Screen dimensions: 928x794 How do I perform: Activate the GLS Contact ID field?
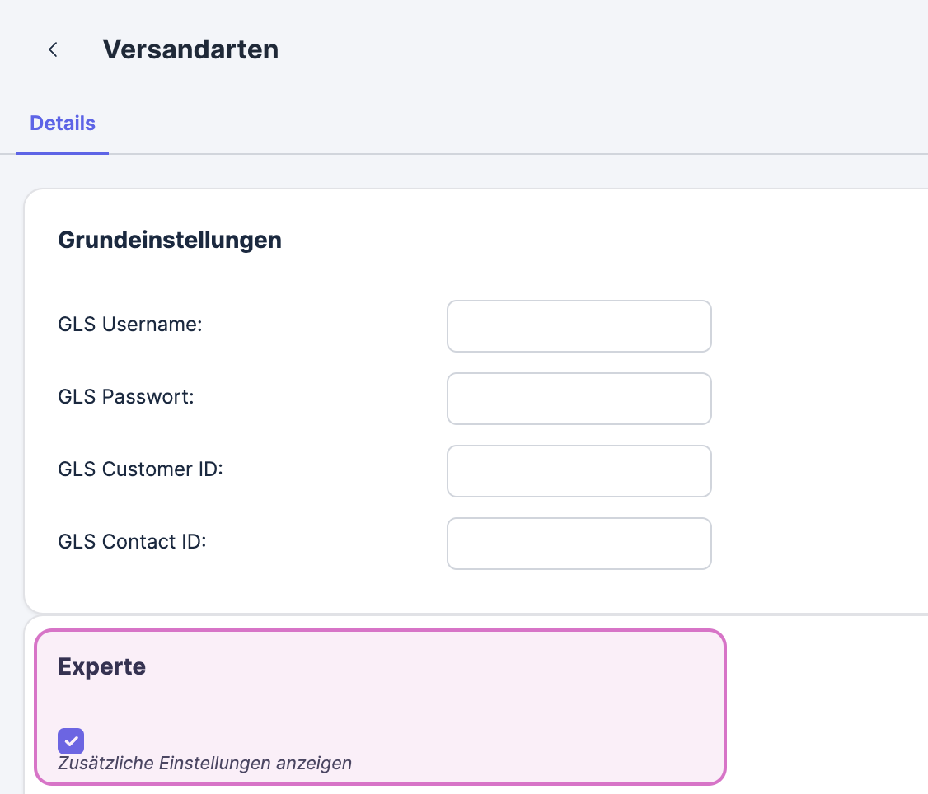(579, 544)
